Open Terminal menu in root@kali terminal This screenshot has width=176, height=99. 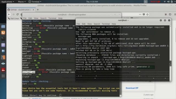tap(106, 24)
